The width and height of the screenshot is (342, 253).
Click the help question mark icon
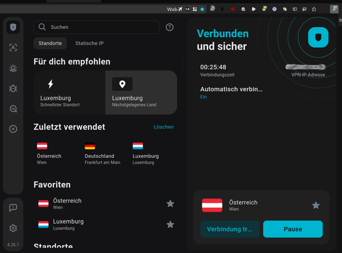[169, 27]
